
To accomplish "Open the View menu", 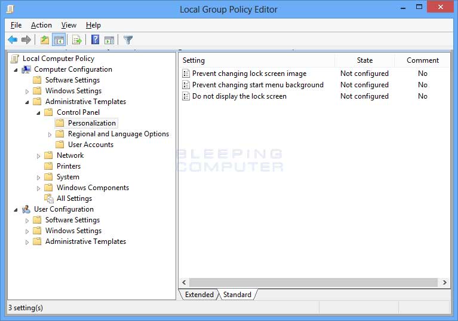I will [69, 25].
